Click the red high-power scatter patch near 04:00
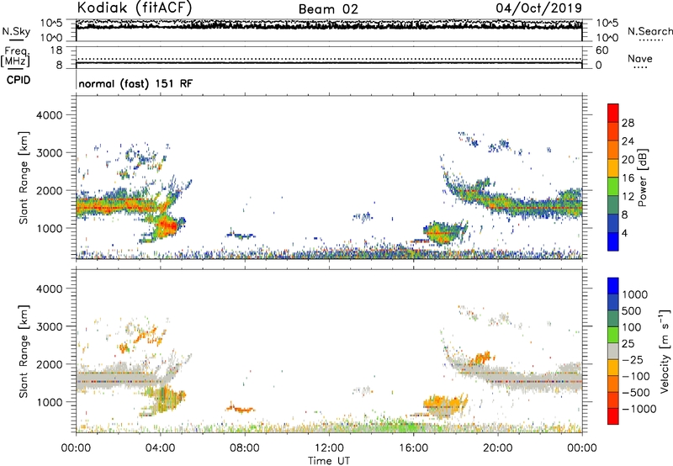The image size is (673, 466). click(167, 225)
